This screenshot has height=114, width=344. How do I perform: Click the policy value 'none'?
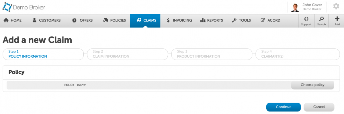click(x=81, y=85)
